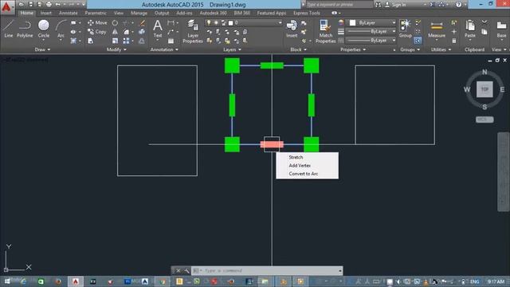Choose Stretch from grip context menu

coord(296,157)
